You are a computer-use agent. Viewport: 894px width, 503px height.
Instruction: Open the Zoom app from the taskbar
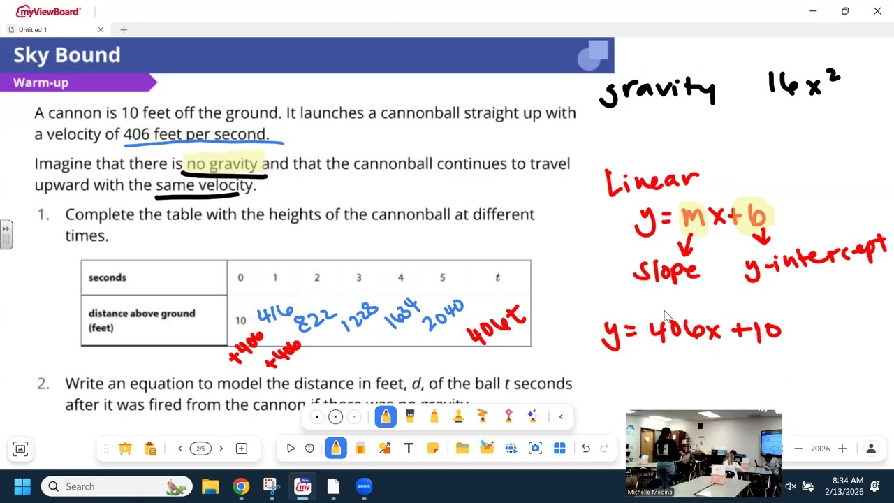click(x=364, y=486)
